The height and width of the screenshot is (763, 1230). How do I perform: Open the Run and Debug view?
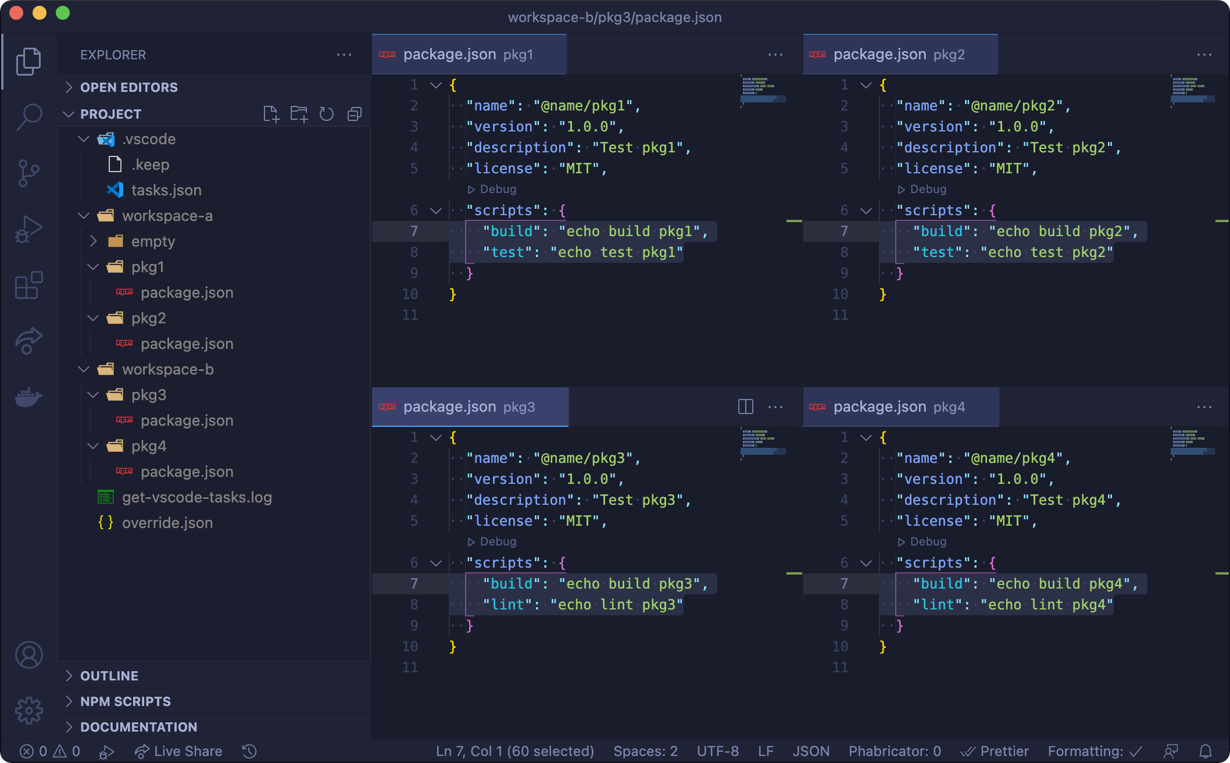click(29, 229)
